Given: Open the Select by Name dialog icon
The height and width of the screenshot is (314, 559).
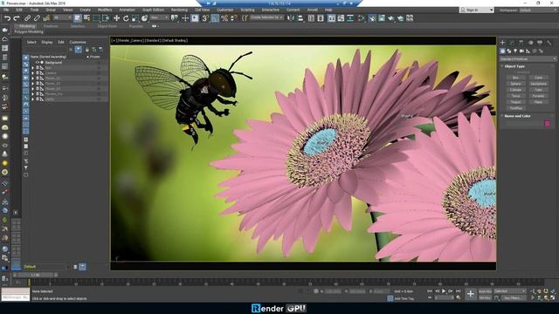Looking at the screenshot, I should (86, 18).
